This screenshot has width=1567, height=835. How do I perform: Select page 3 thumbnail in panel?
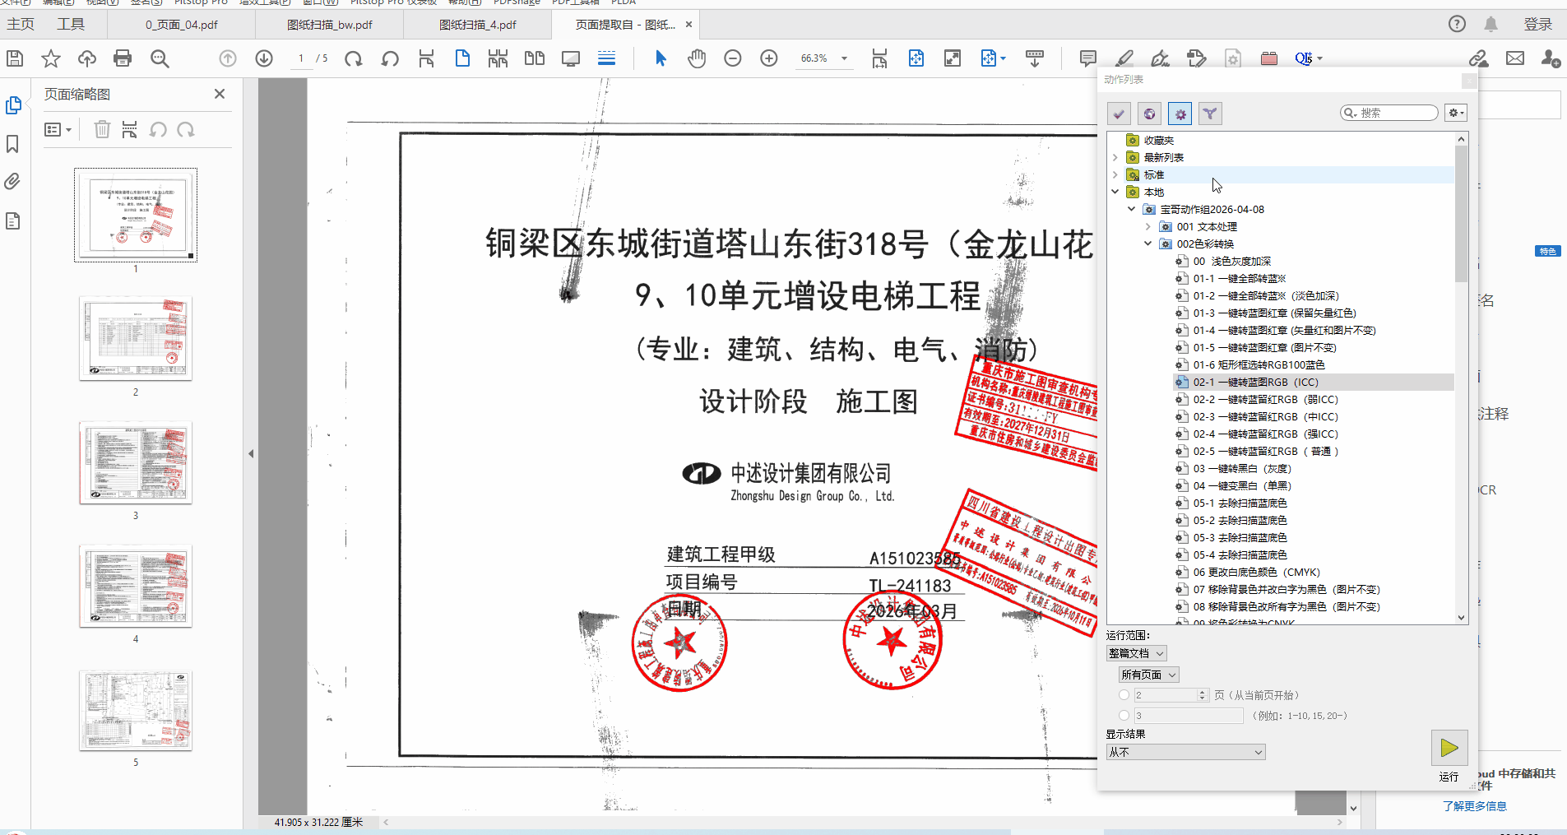pos(135,463)
